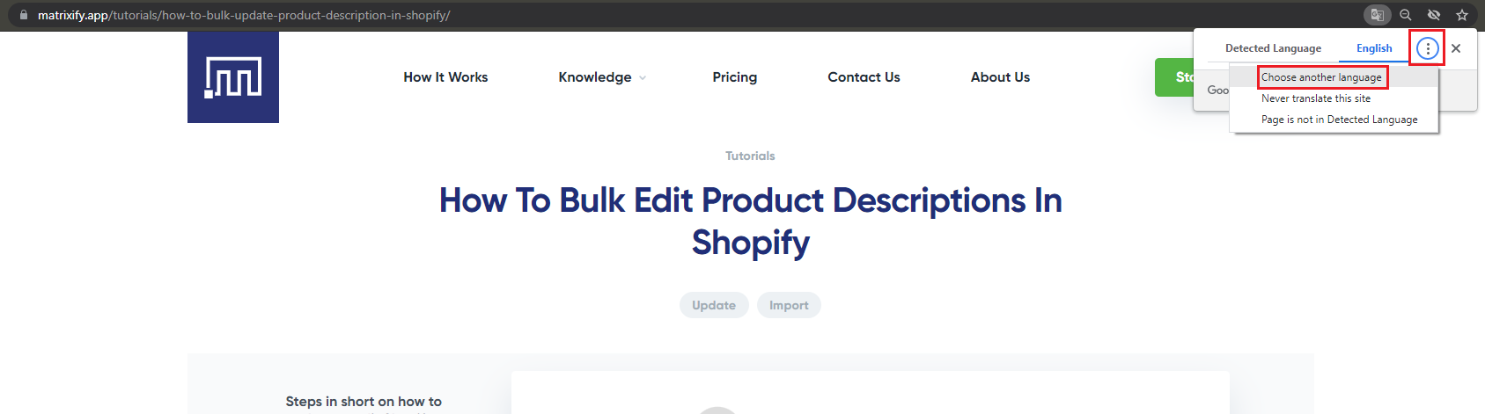The height and width of the screenshot is (414, 1485).
Task: Click the Google Translate icon in address bar
Action: tap(1378, 15)
